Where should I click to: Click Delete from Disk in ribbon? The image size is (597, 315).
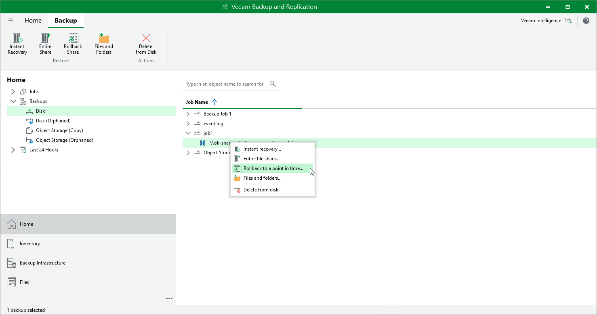(x=146, y=44)
